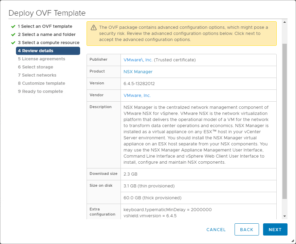This screenshot has height=244, width=296.
Task: Click the green checkmark beside Select a compute resource
Action: point(13,43)
